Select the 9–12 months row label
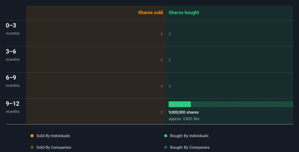The height and width of the screenshot is (152, 299). click(13, 107)
